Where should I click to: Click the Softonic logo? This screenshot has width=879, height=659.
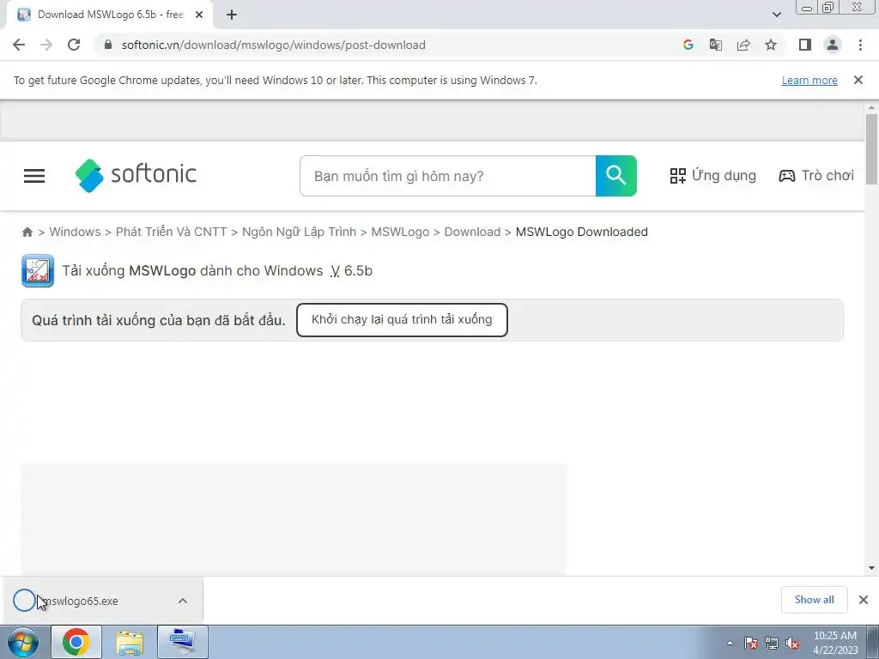coord(136,175)
